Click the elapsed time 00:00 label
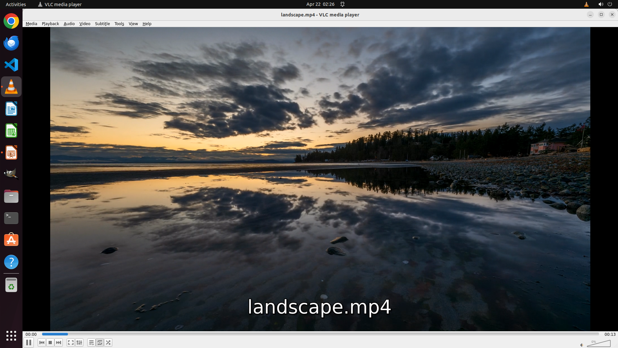The height and width of the screenshot is (348, 618). point(31,334)
